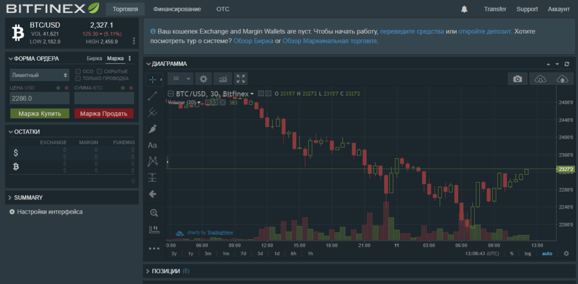Select the pitchfork drawing tool
The height and width of the screenshot is (284, 578).
[152, 112]
